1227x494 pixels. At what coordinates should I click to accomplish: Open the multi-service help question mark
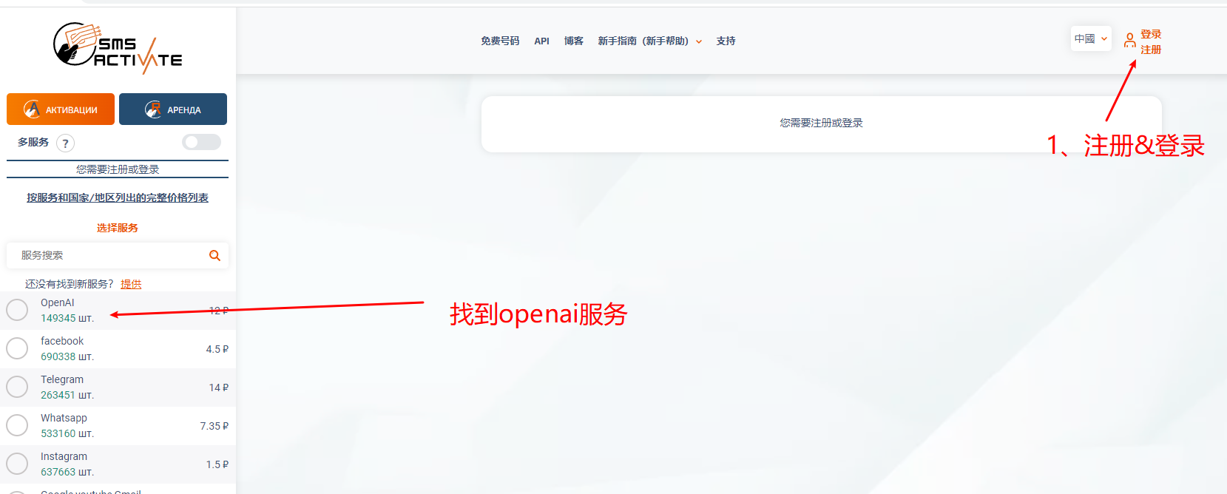(x=65, y=143)
